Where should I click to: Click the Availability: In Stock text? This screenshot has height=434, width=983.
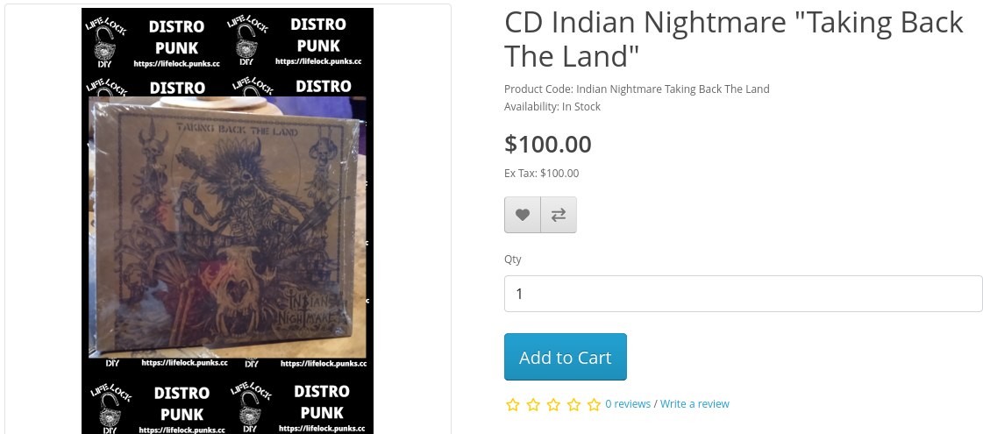click(x=552, y=107)
